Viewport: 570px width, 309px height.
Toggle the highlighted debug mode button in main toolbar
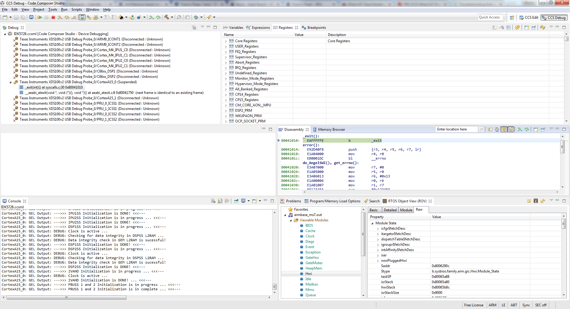82,18
